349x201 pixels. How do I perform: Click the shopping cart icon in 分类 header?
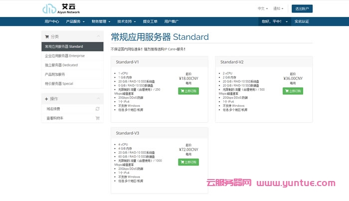[47, 36]
